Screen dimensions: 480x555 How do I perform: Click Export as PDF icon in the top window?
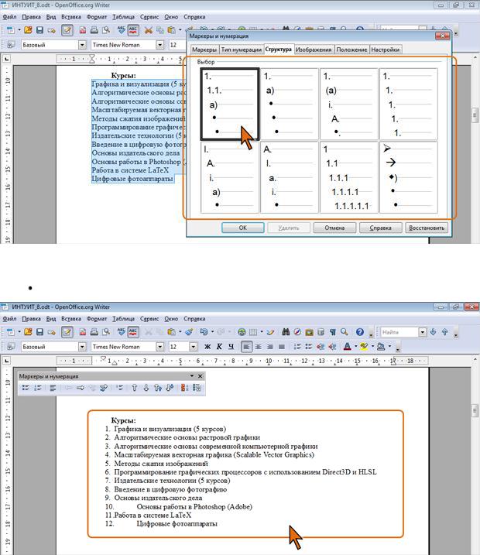pos(83,30)
